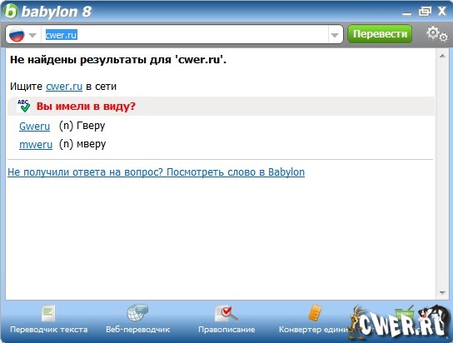Click the green Перевести button
The width and height of the screenshot is (453, 343).
coord(380,34)
